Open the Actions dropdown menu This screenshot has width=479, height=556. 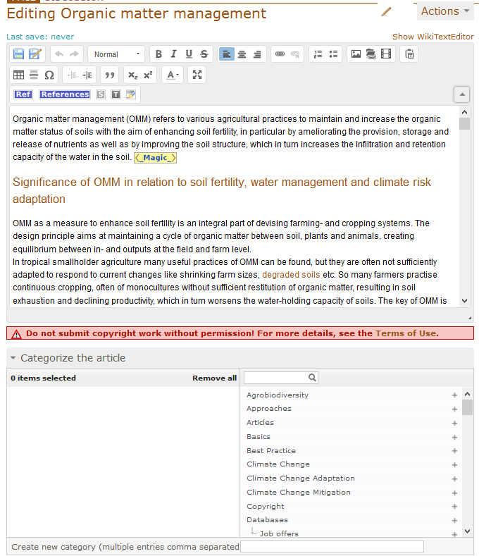point(446,11)
